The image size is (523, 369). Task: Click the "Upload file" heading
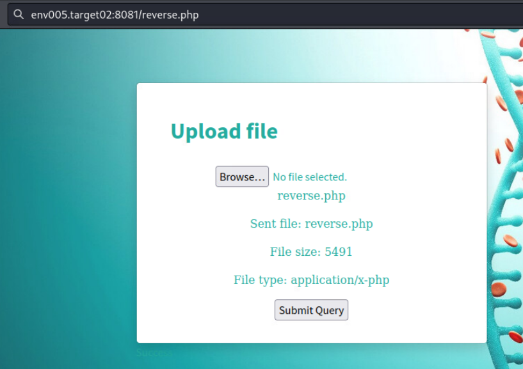[224, 131]
